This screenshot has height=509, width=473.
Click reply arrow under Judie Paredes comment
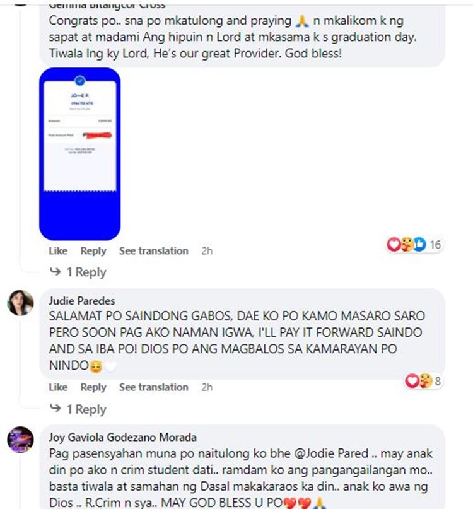[55, 408]
